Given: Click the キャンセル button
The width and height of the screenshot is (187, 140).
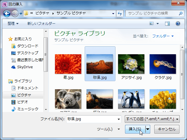Looking at the screenshot, I should [167, 129].
